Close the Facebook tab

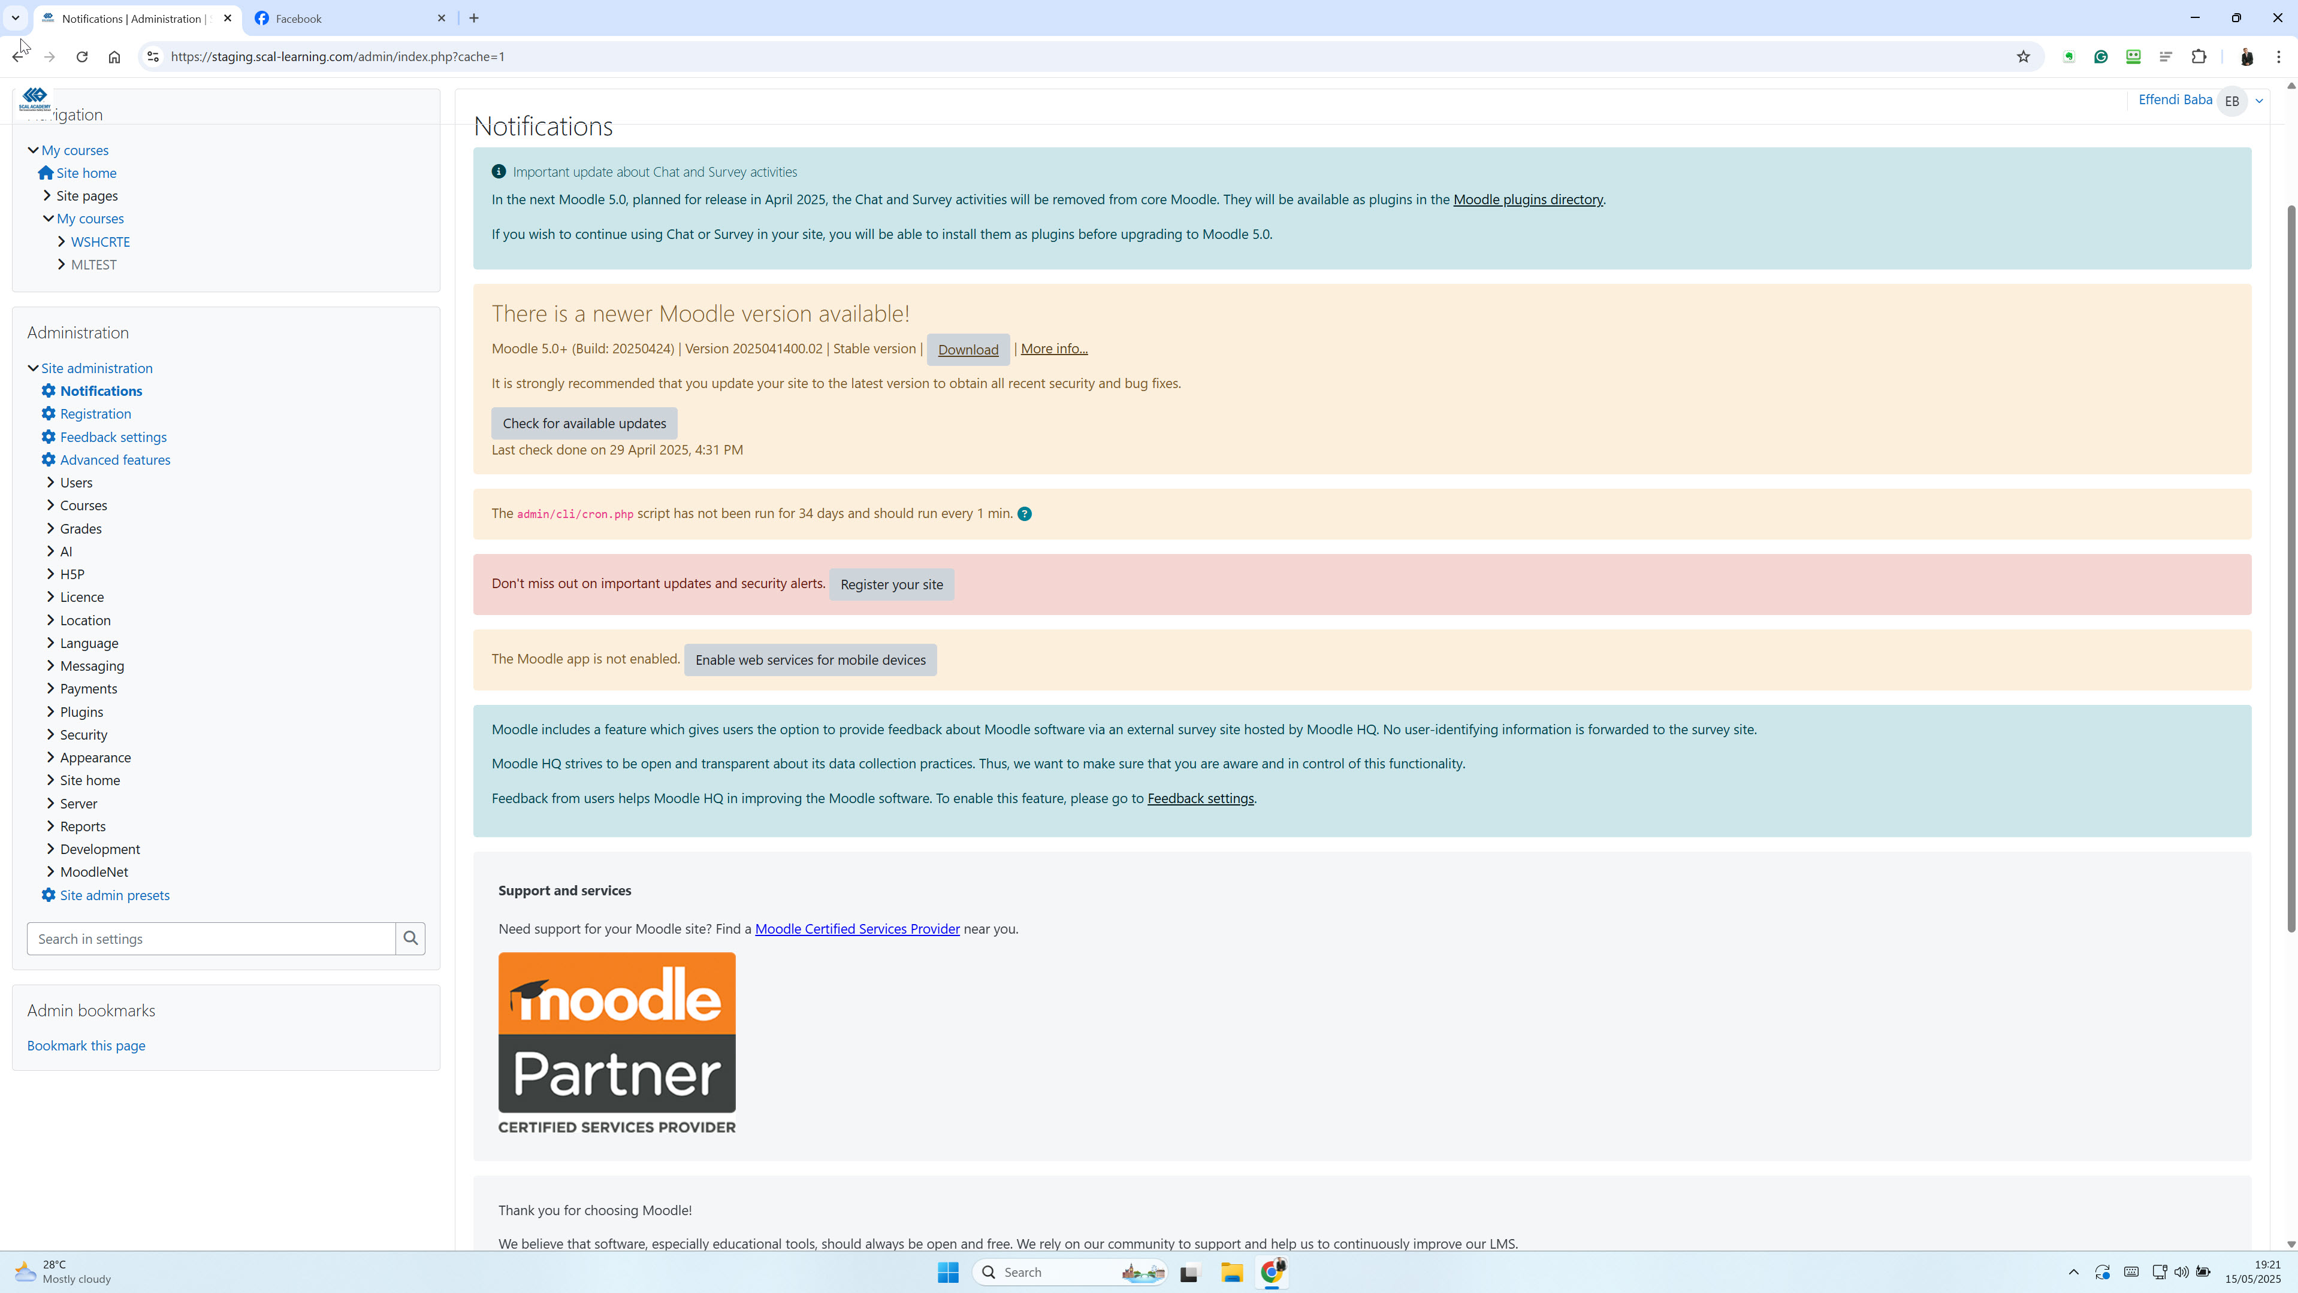pos(440,18)
